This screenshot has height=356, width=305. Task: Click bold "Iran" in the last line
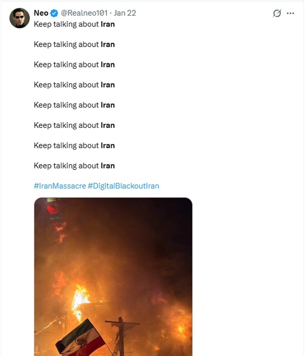pos(108,166)
